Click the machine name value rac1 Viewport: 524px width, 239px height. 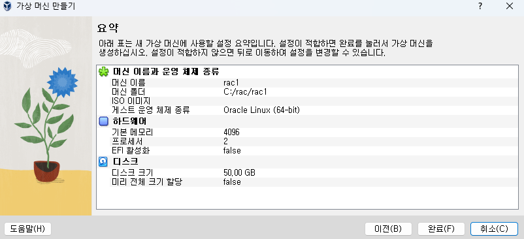[231, 82]
